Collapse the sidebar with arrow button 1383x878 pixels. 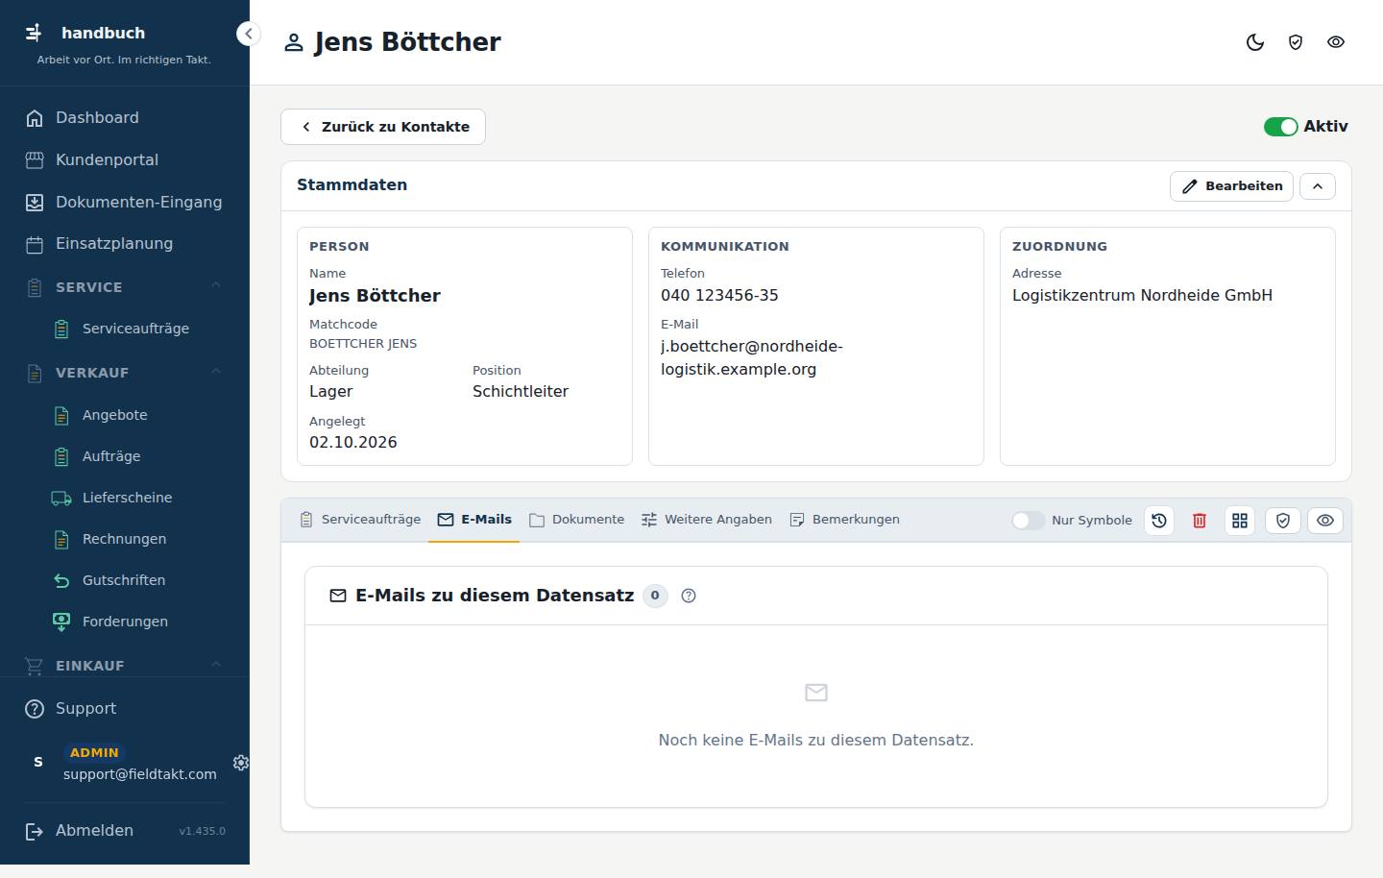pyautogui.click(x=248, y=34)
